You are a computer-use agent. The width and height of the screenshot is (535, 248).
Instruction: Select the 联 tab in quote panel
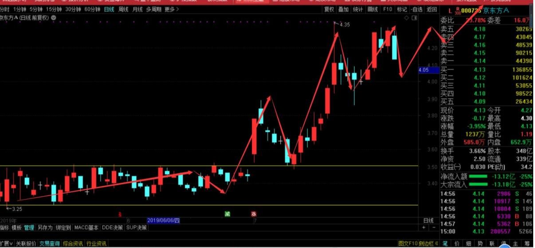492,243
